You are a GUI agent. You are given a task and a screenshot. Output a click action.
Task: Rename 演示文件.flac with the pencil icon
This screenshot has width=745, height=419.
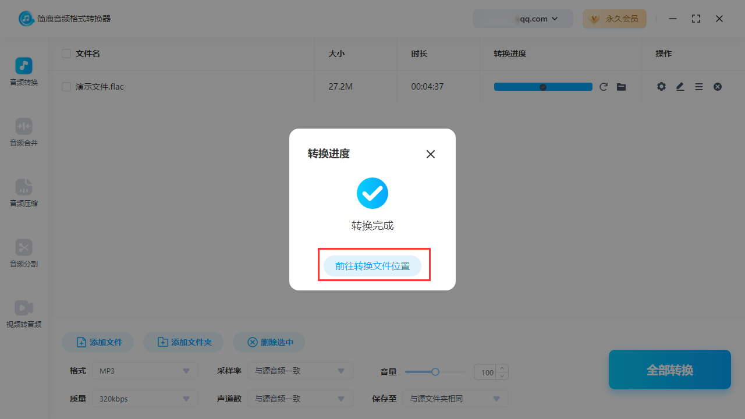[680, 86]
